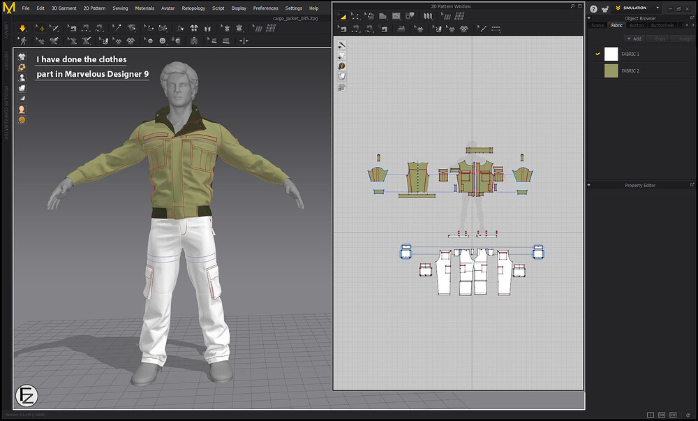Select the Edit Topstitch line icon in 2D toolbar

[482, 29]
